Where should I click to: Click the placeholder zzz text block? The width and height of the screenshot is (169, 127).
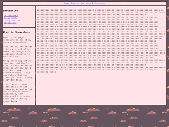[x=101, y=41]
